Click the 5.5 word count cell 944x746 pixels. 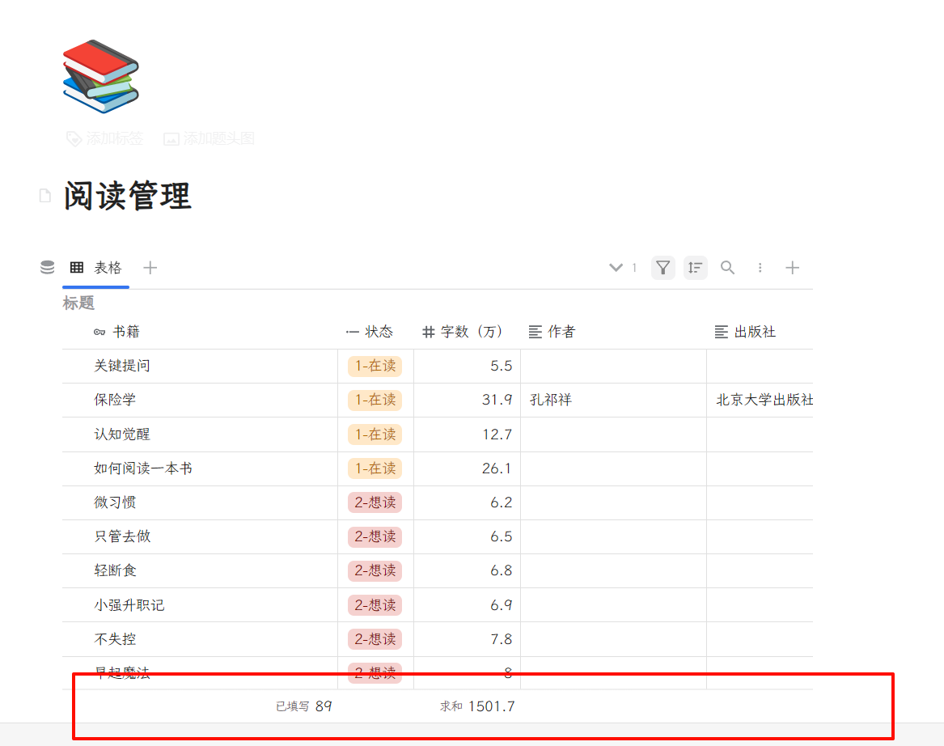468,366
